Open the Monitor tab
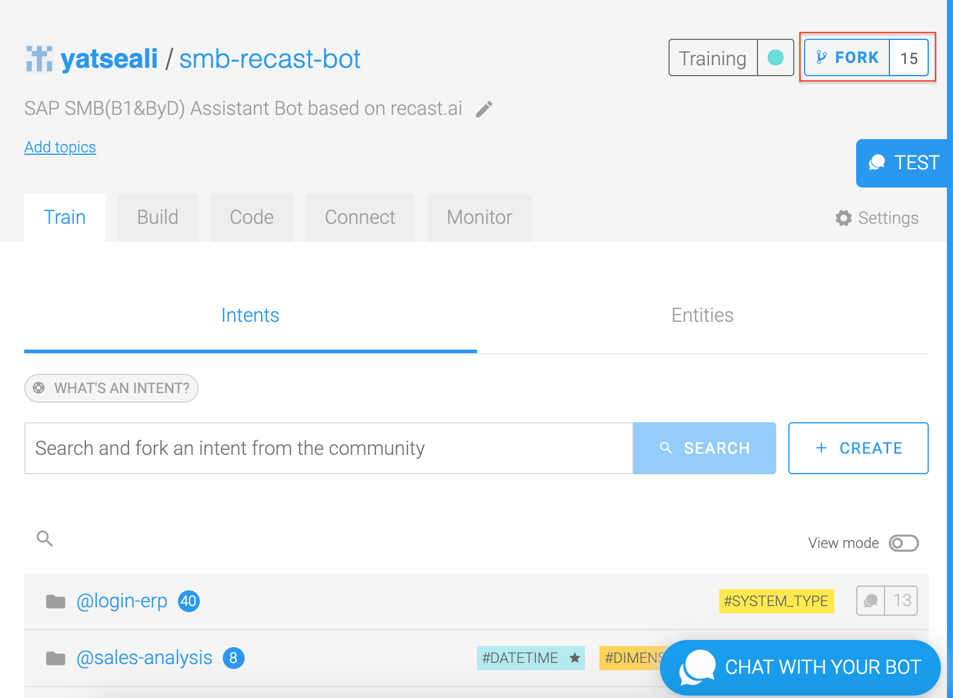Image resolution: width=953 pixels, height=698 pixels. pos(480,218)
